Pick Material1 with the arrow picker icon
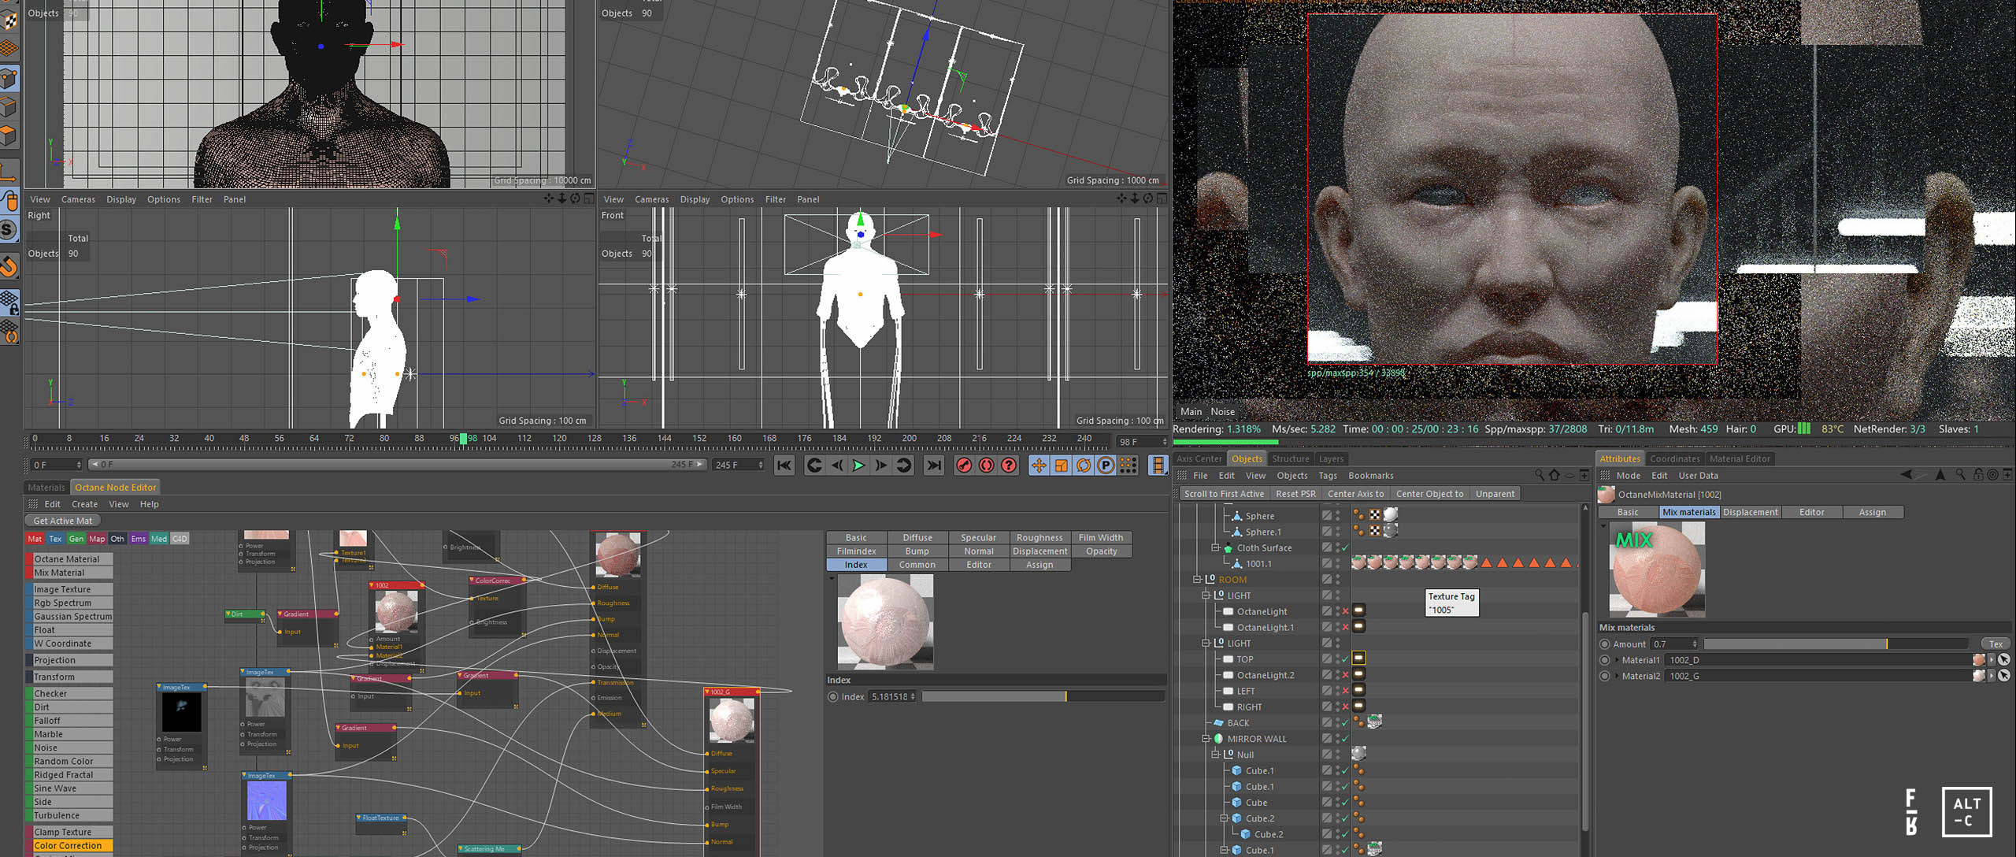2016x857 pixels. tap(2004, 660)
